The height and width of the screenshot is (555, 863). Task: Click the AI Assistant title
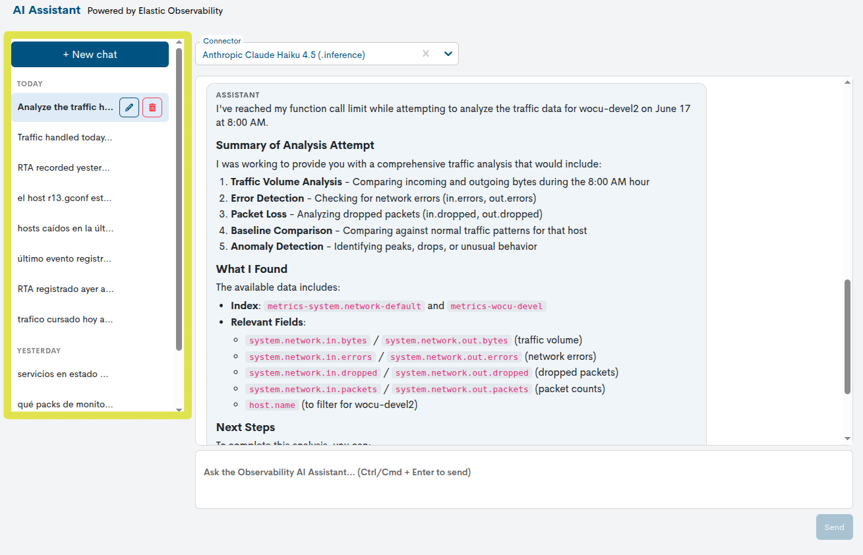(47, 10)
